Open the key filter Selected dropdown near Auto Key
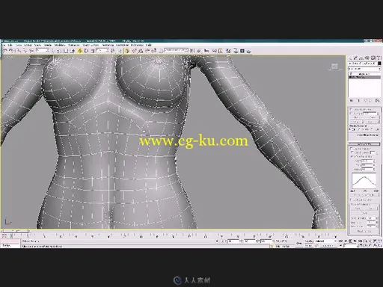The height and width of the screenshot is (287, 383). pyautogui.click(x=325, y=241)
